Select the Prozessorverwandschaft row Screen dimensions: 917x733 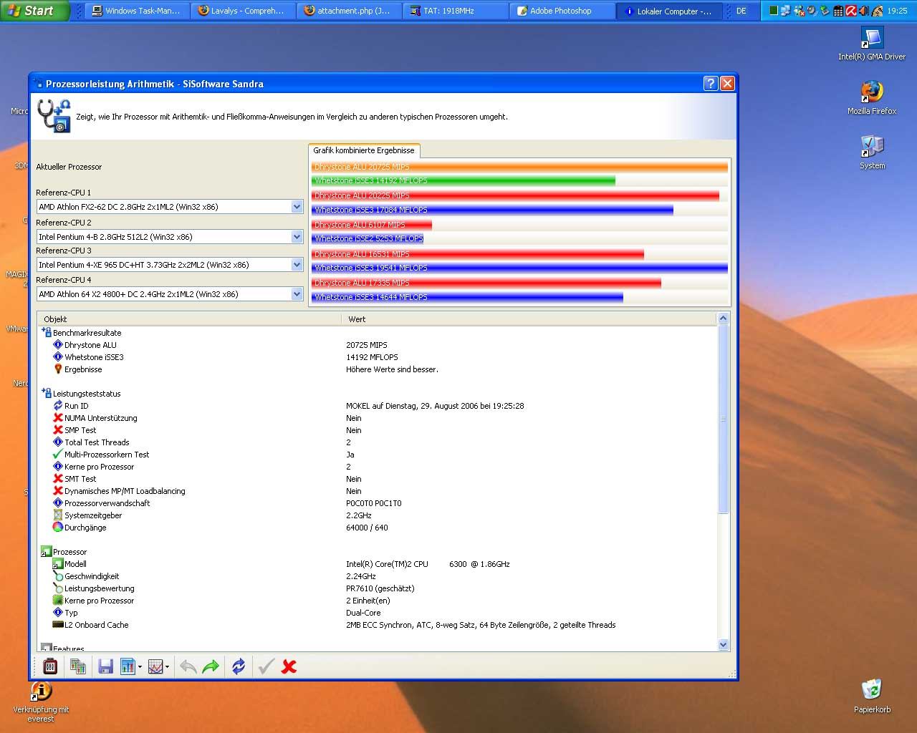coord(378,503)
